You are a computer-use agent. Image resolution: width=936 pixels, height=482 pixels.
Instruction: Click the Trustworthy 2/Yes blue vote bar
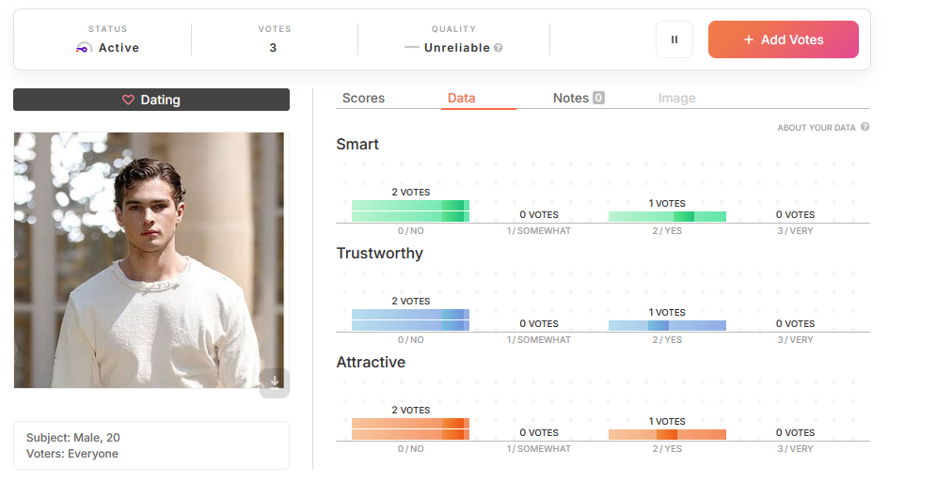[x=667, y=326]
